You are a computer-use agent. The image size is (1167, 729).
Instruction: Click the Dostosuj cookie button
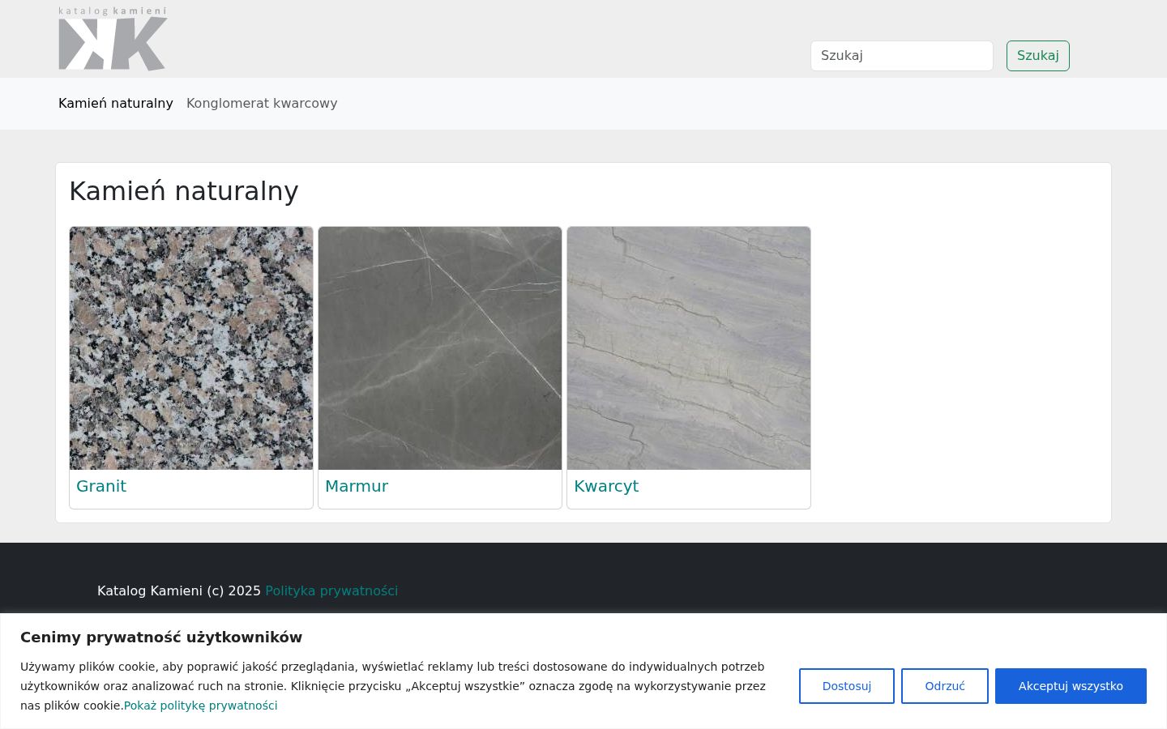click(x=847, y=686)
